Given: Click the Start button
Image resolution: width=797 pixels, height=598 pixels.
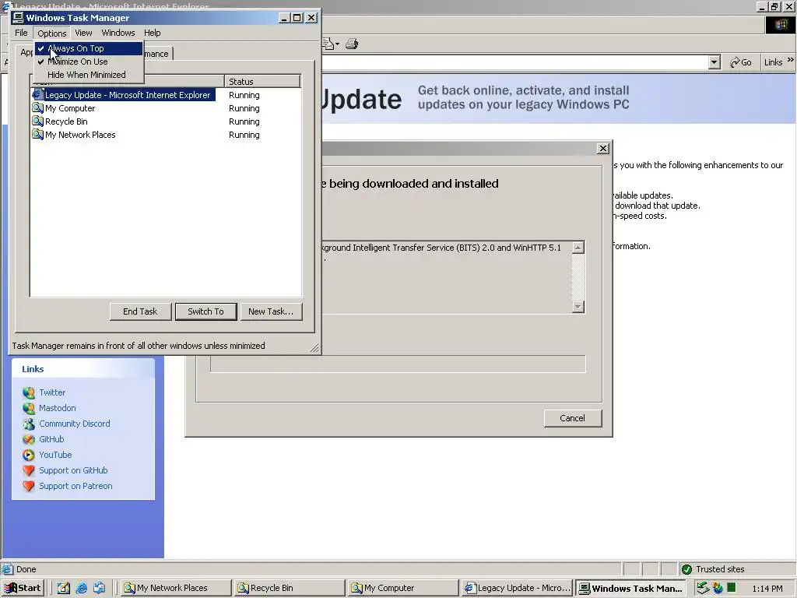Looking at the screenshot, I should point(23,589).
